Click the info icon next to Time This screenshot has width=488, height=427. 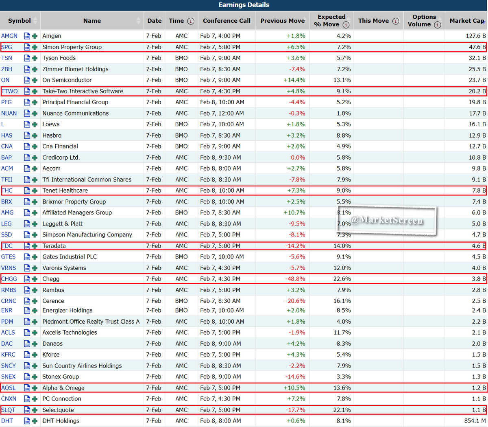pyautogui.click(x=191, y=21)
